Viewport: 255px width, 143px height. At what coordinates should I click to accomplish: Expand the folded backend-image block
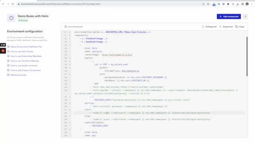(x=70, y=42)
